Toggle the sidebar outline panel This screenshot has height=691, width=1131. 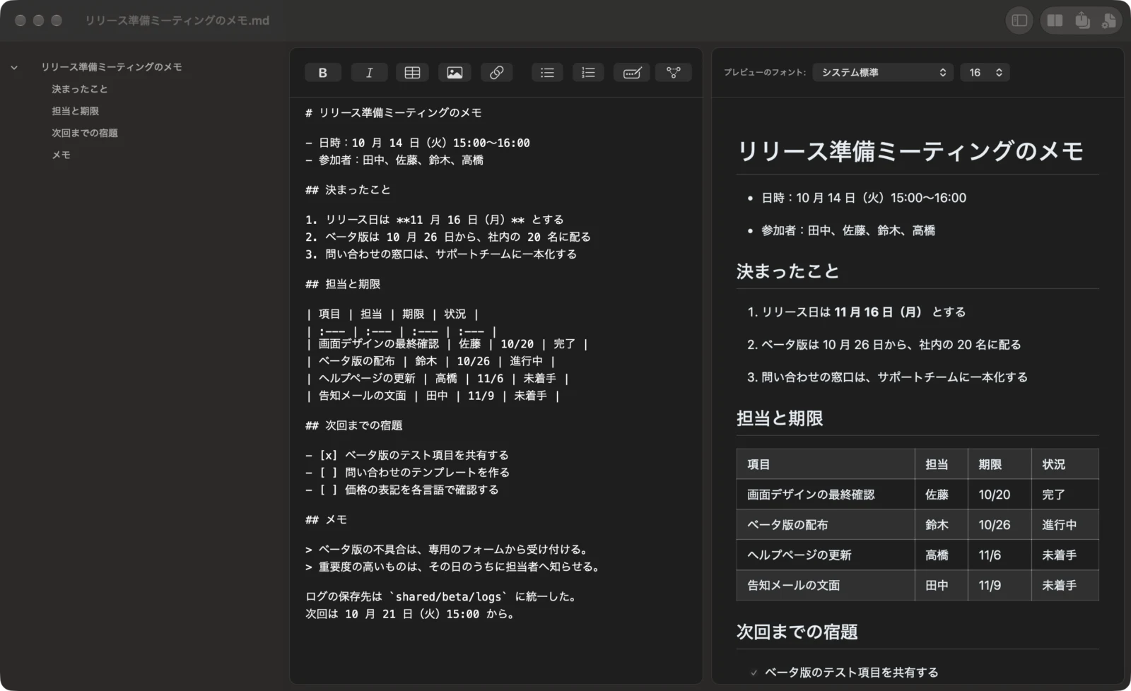pyautogui.click(x=1019, y=20)
